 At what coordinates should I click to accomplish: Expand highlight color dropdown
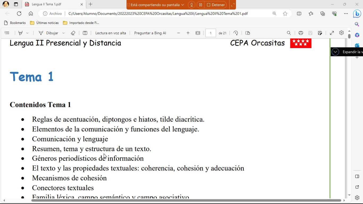coord(27,33)
